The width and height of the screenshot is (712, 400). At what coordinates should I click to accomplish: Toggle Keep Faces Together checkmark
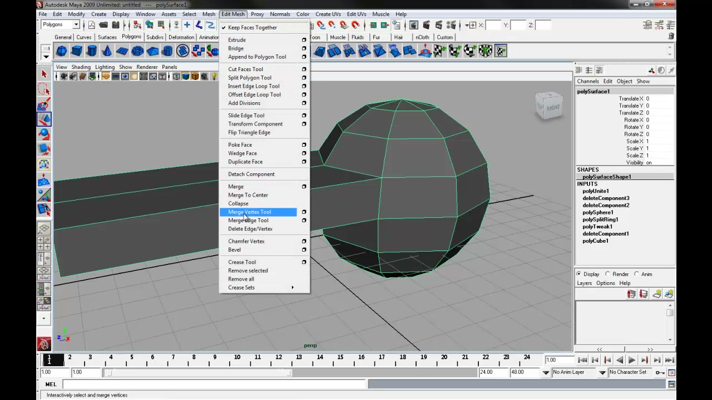(223, 27)
